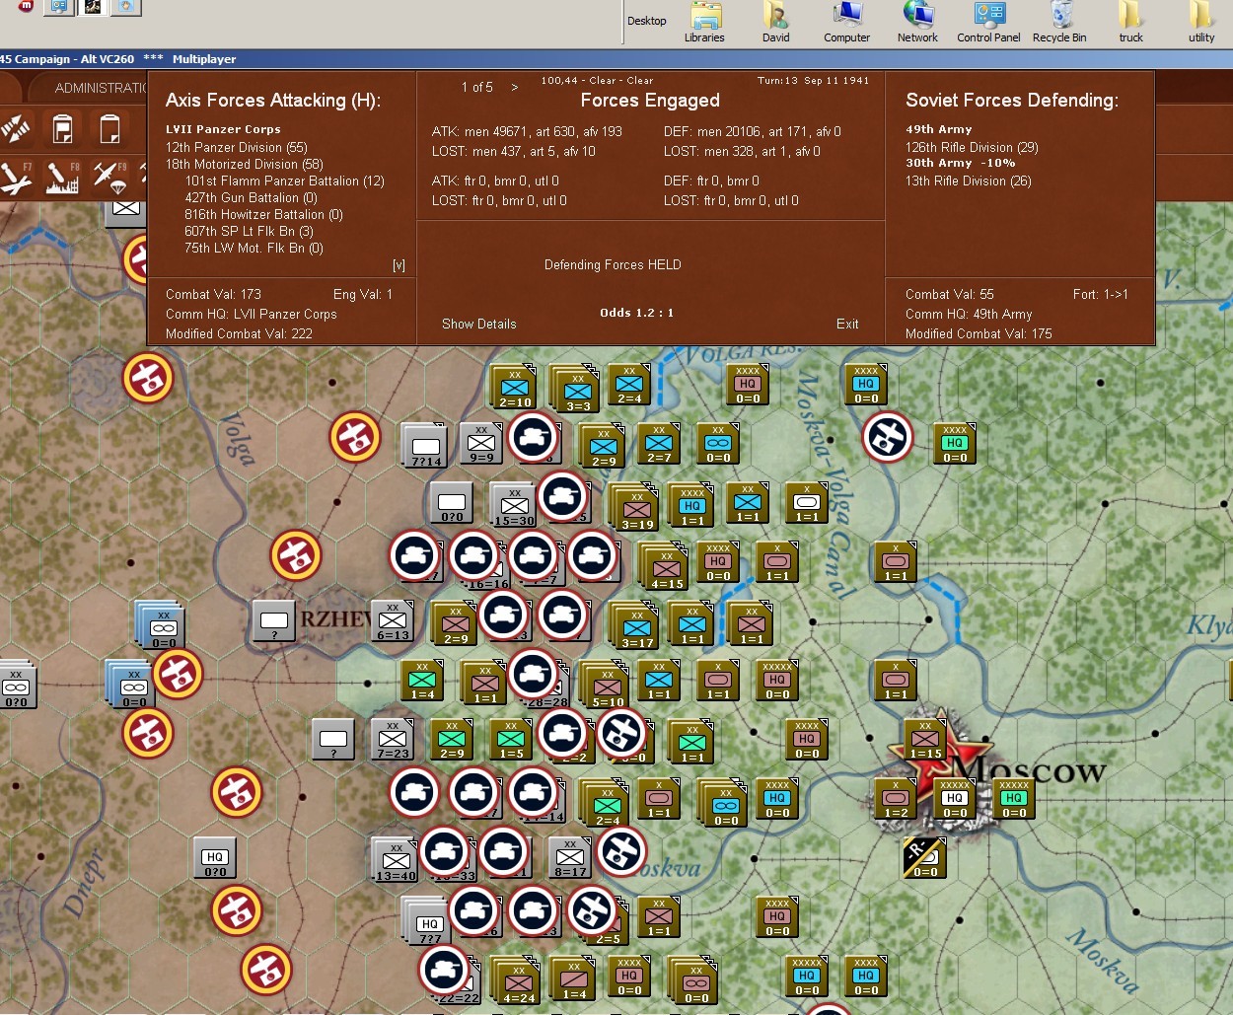1233x1015 pixels.
Task: Select the green Soviet unit labeled 1=4 near Rzhev
Action: tap(421, 680)
